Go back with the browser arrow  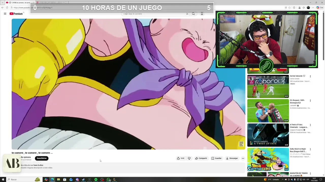click(x=3, y=8)
